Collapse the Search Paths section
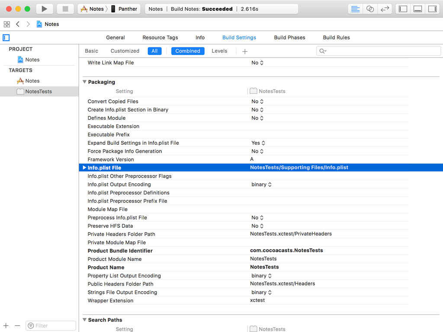The height and width of the screenshot is (332, 443). point(84,320)
